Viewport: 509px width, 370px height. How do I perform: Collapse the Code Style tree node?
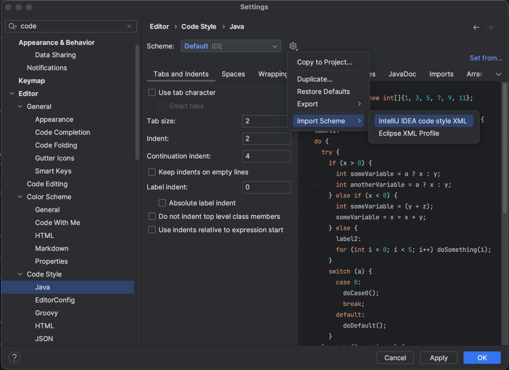[20, 274]
